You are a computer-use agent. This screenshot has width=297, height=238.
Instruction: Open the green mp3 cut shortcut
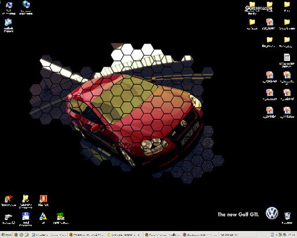60,218
